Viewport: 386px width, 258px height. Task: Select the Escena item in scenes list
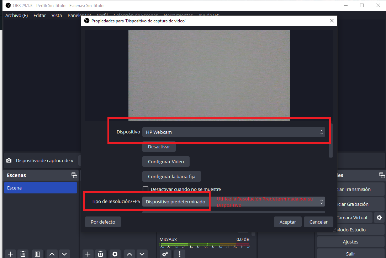(x=40, y=188)
